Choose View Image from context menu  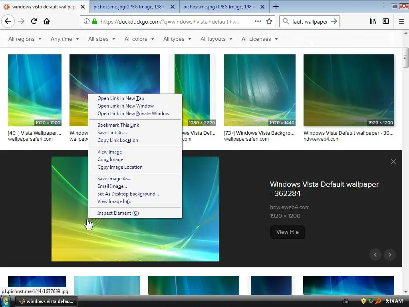pyautogui.click(x=135, y=152)
